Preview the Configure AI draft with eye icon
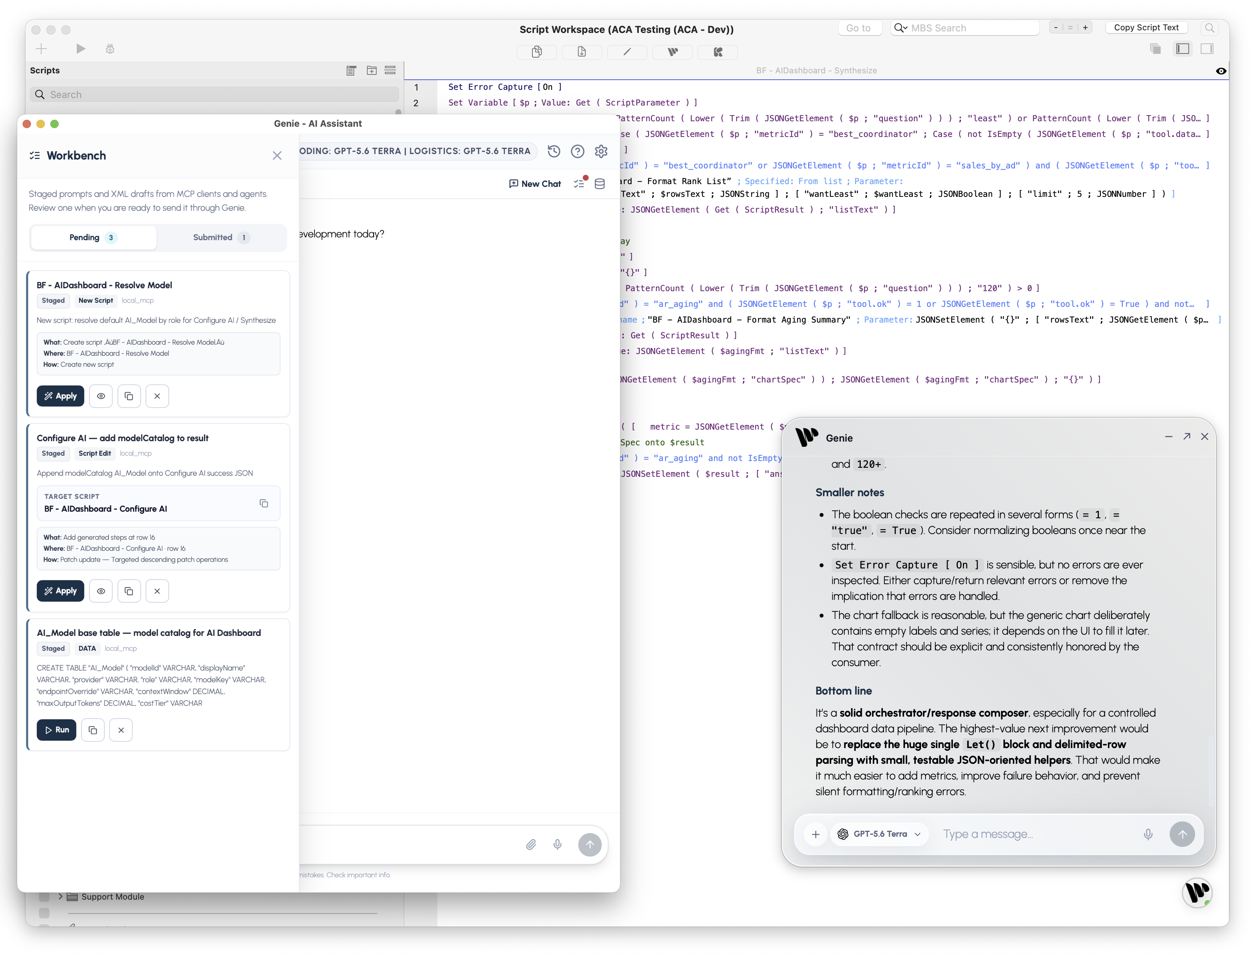Viewport: 1255px width, 958px height. pyautogui.click(x=101, y=591)
